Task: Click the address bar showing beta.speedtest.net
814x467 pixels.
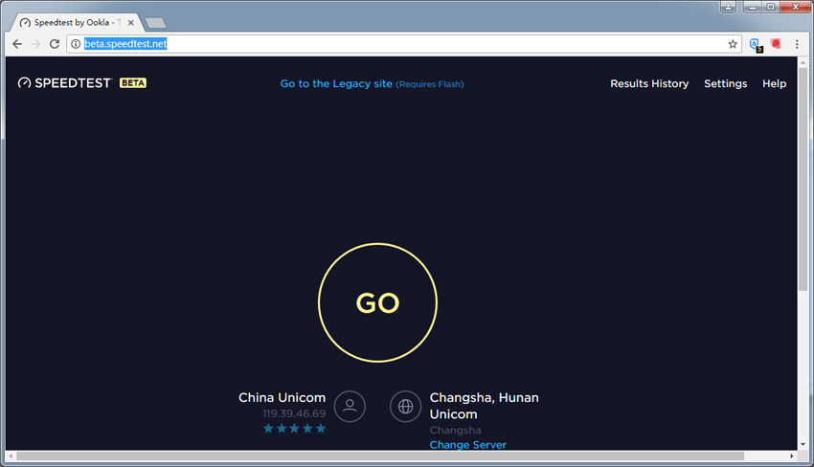Action: tap(383, 44)
